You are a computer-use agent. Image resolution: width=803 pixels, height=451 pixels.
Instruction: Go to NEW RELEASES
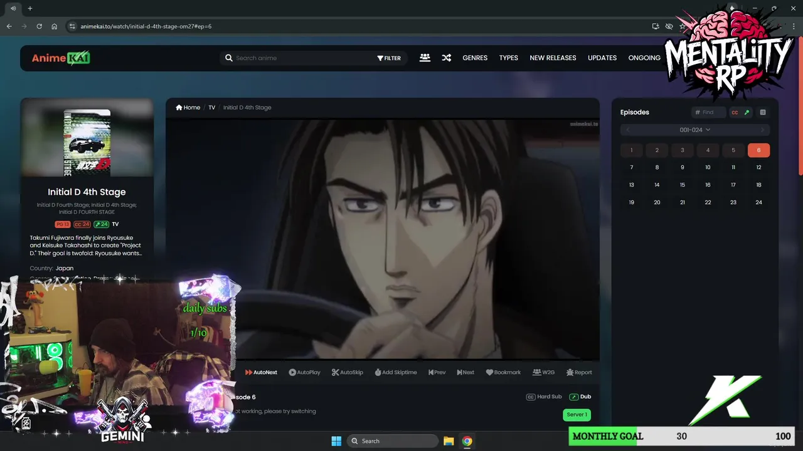click(553, 58)
